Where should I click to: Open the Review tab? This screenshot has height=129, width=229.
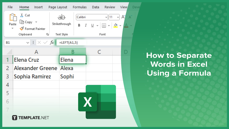[x=110, y=7]
